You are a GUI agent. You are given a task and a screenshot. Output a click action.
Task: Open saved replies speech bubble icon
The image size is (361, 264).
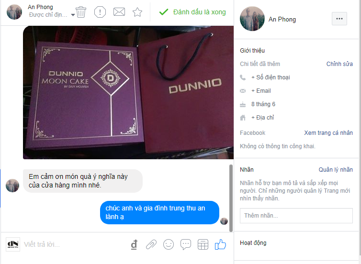(186, 244)
